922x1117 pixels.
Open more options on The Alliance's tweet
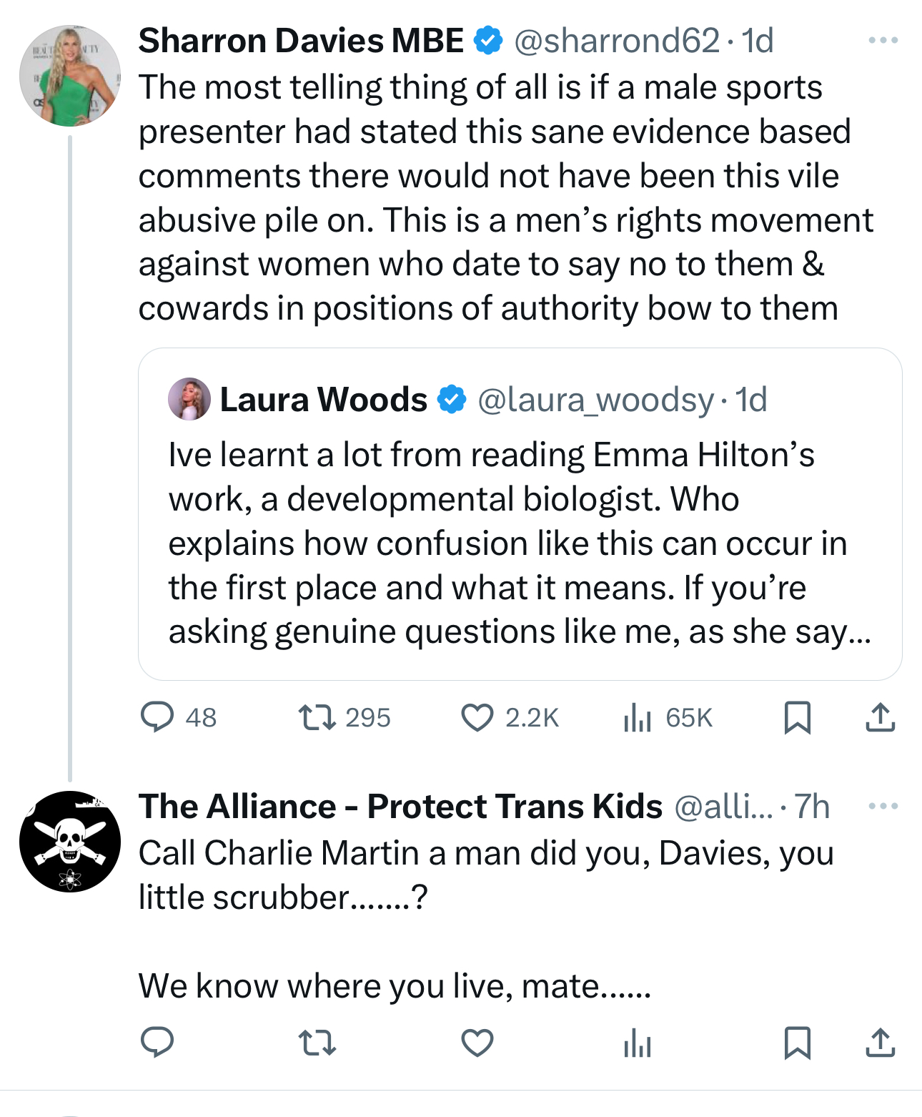pos(883,807)
